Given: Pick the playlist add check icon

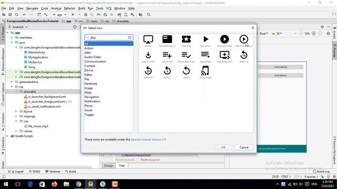Looking at the screenshot, I should click(x=186, y=55).
